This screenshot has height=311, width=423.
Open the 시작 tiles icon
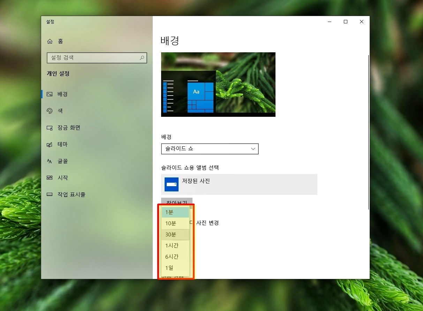click(50, 178)
